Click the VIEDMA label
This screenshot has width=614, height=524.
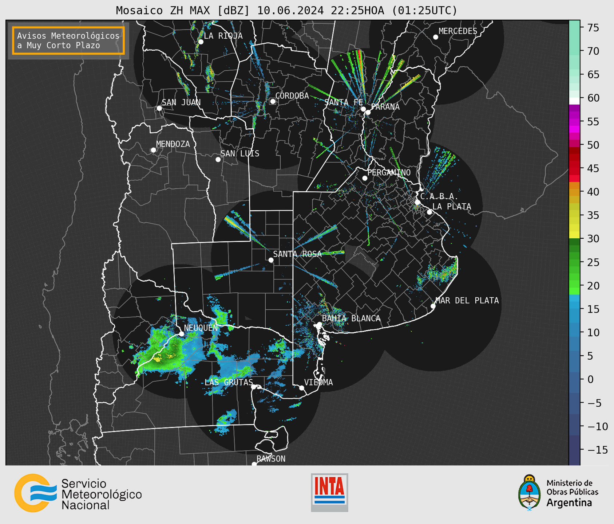tap(318, 382)
